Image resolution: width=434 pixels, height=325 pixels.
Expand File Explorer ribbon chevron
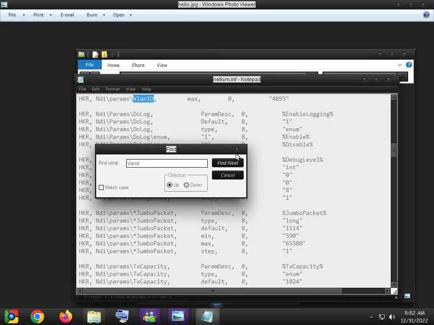click(399, 65)
